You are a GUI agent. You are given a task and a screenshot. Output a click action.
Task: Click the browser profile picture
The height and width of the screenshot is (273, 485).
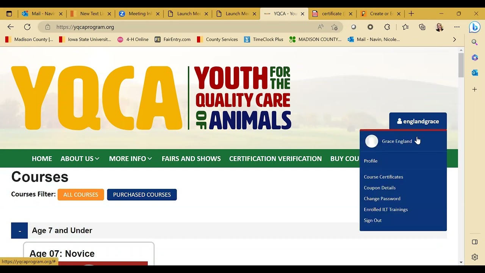(x=440, y=27)
